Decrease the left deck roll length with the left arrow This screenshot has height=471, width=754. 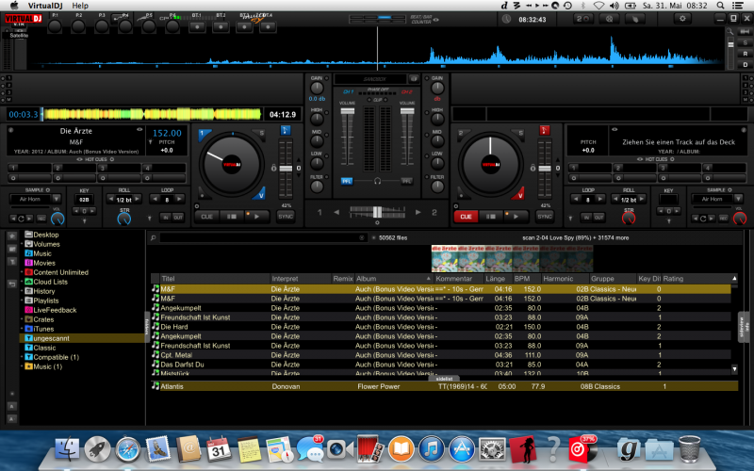click(x=111, y=199)
